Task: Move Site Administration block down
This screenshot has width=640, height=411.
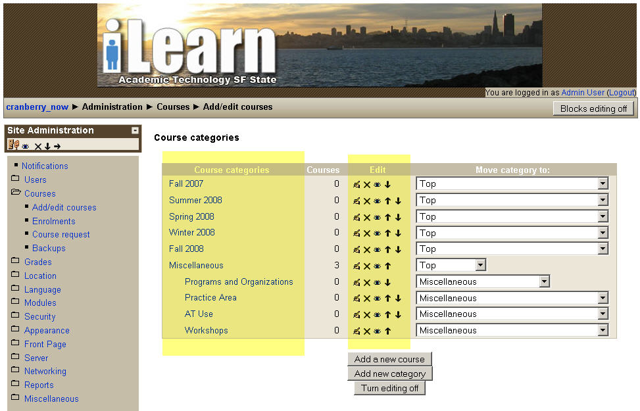Action: click(x=48, y=146)
